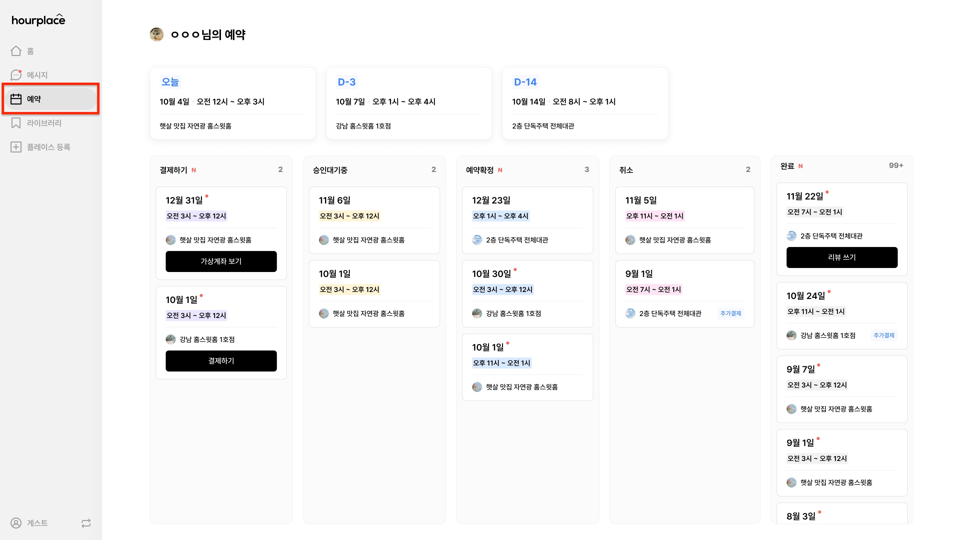Click the place registration plus icon
Image resolution: width=967 pixels, height=540 pixels.
pos(16,147)
